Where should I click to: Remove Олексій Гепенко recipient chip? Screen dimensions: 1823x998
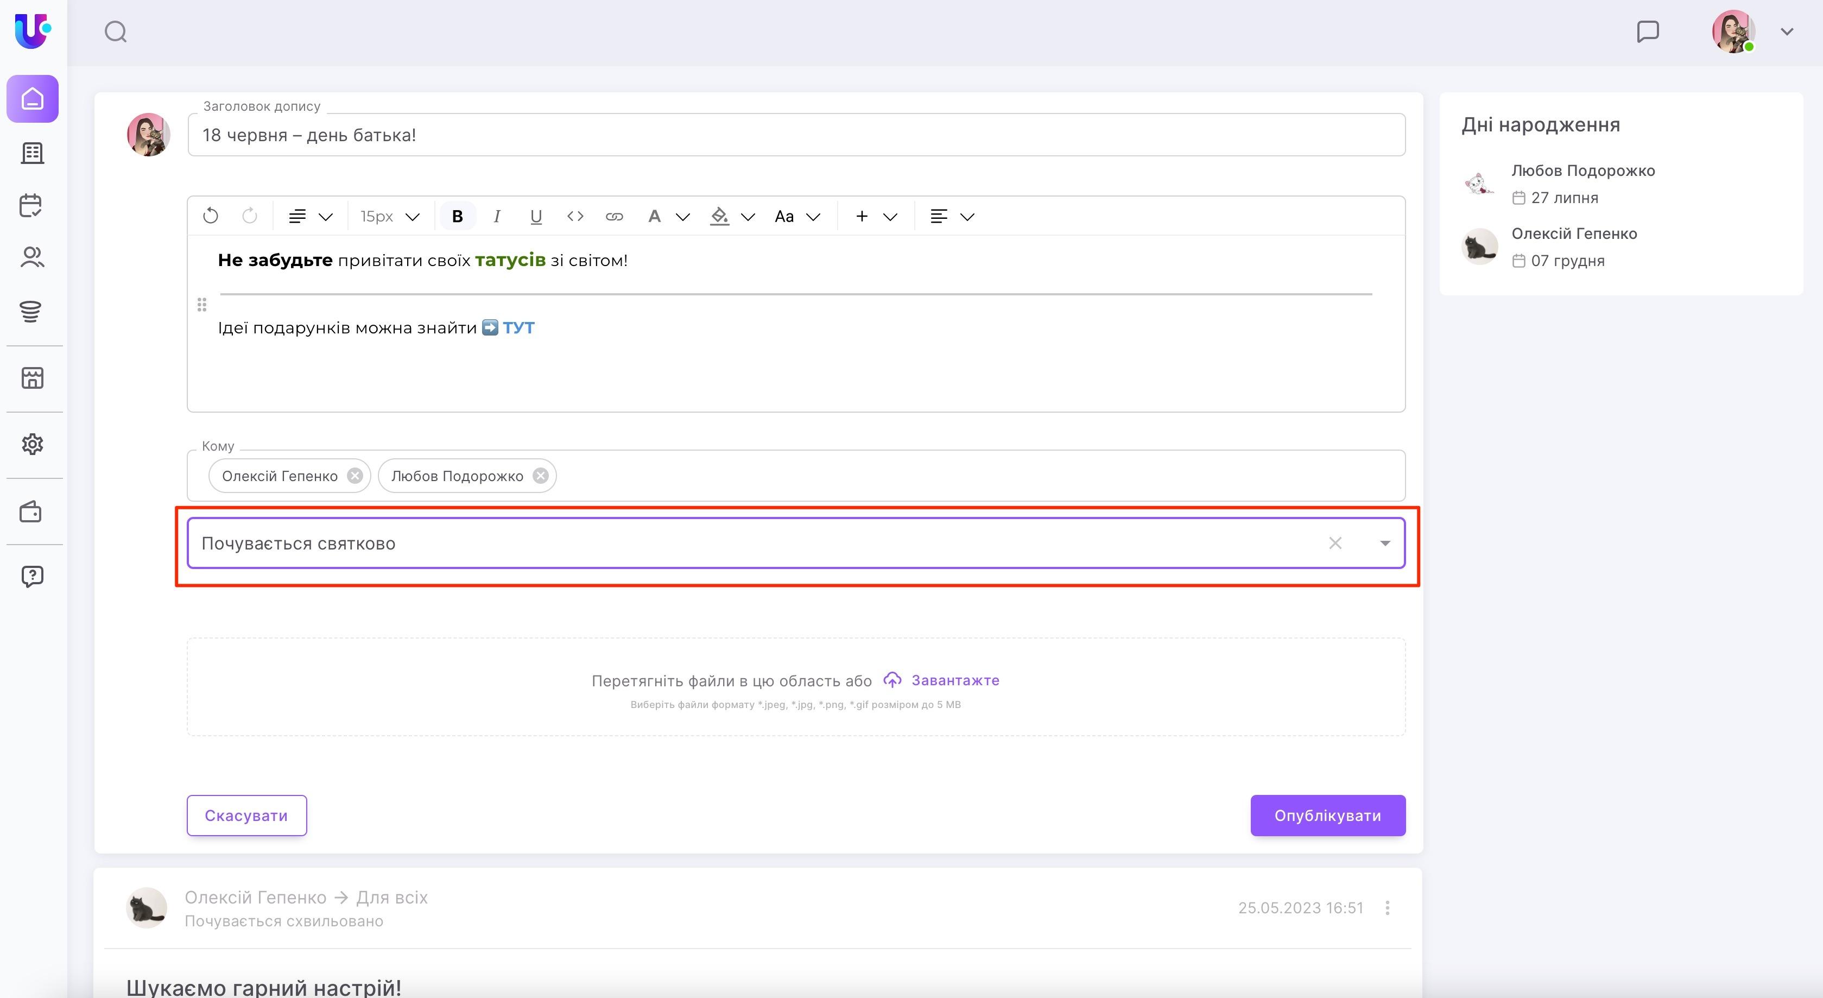[x=355, y=476]
